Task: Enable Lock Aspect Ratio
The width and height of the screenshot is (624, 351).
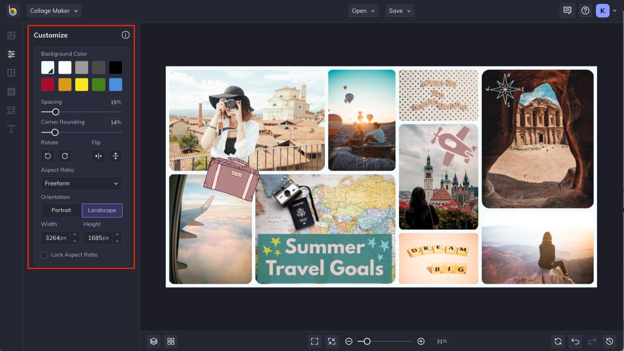Action: click(44, 255)
